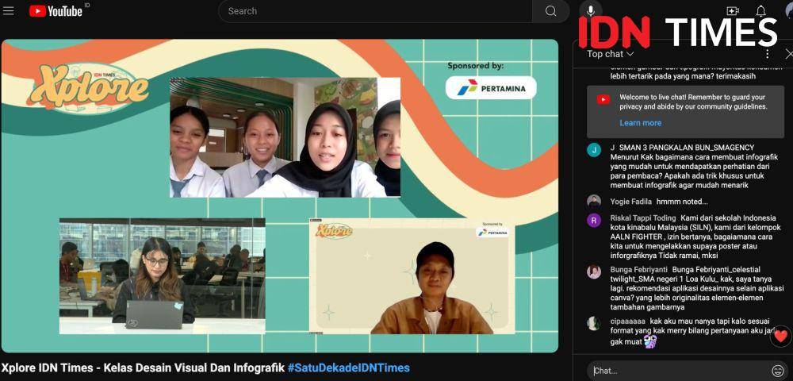
Task: Close the live chat panel
Action: click(x=789, y=54)
